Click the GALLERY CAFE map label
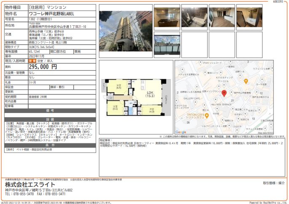This screenshot has width=289, height=204. click(x=192, y=99)
